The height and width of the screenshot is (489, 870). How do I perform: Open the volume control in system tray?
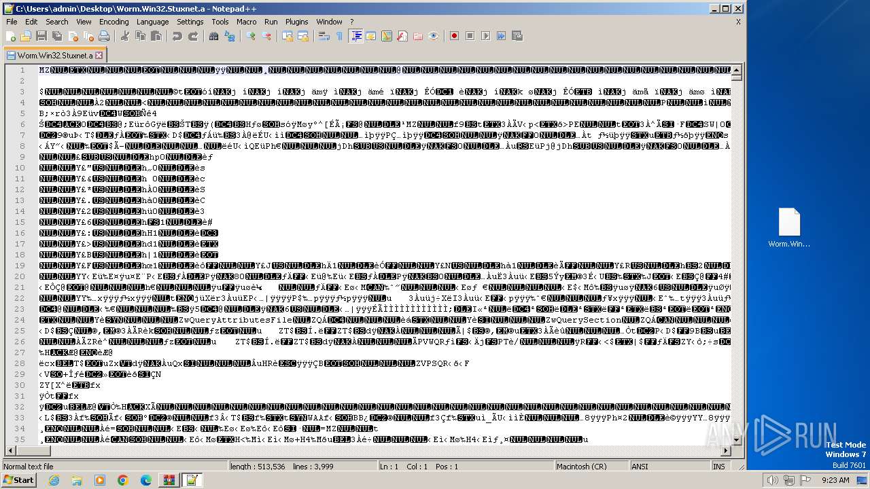[x=771, y=480]
